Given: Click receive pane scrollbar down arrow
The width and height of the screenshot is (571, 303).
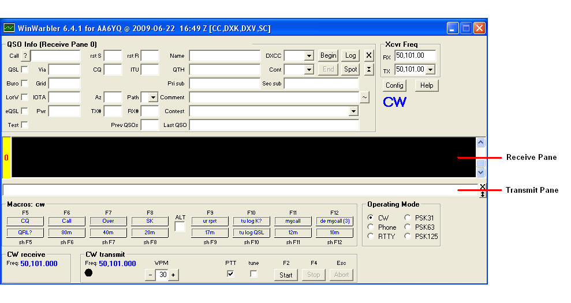Looking at the screenshot, I should click(481, 172).
